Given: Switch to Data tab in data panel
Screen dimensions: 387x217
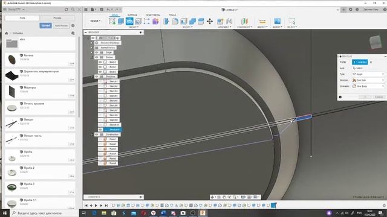Looking at the screenshot, I should [x=22, y=18].
